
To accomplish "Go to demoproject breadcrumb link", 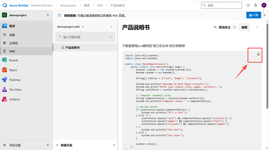I will point(68,5).
